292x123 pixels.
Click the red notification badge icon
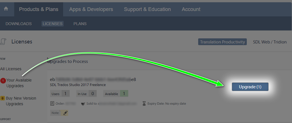pyautogui.click(x=3, y=81)
